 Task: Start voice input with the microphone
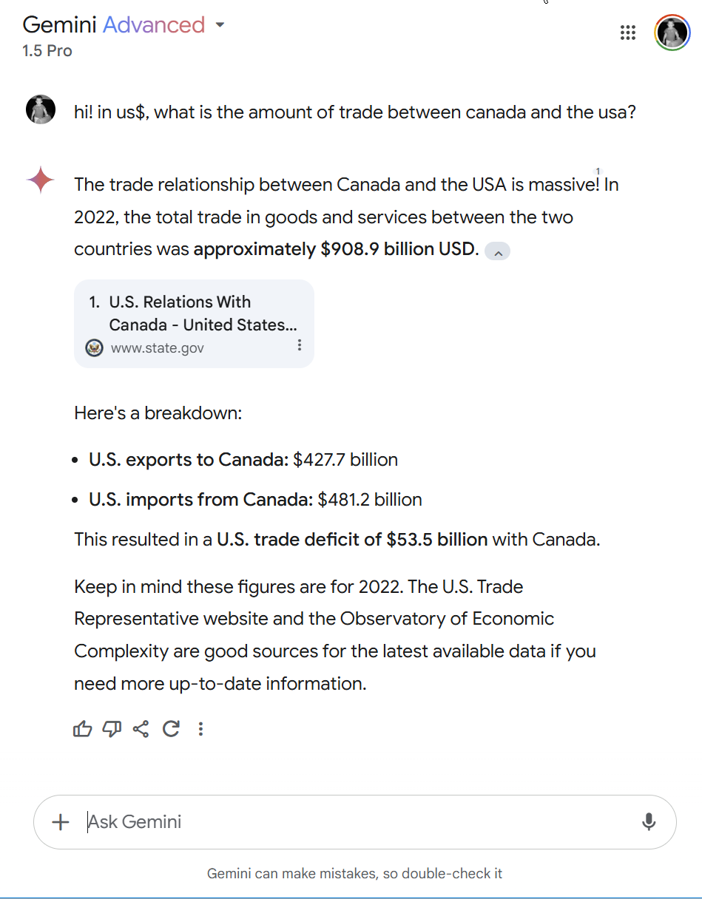click(649, 822)
